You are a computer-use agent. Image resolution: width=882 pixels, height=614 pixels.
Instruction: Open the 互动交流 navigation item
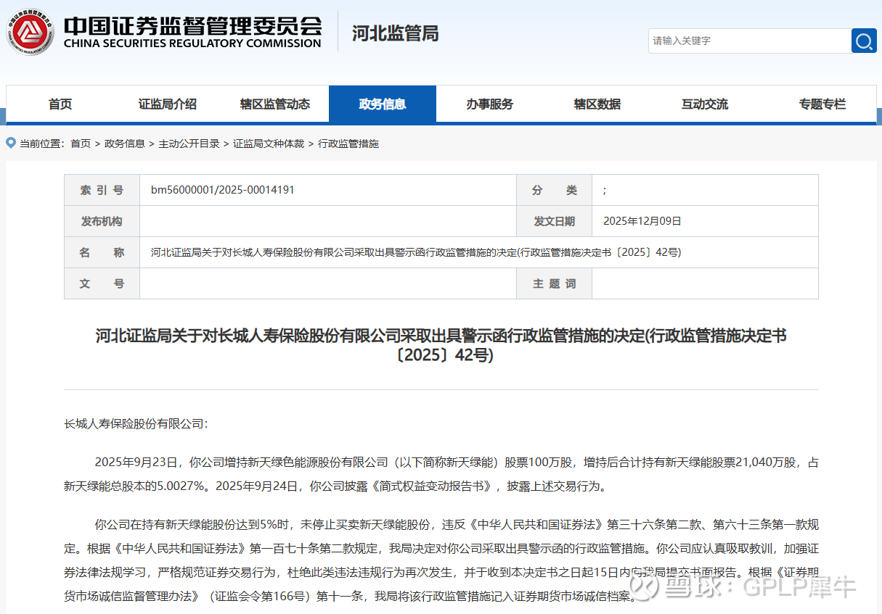pos(705,104)
